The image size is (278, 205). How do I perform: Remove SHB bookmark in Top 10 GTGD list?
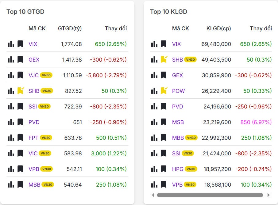pyautogui.click(x=21, y=91)
